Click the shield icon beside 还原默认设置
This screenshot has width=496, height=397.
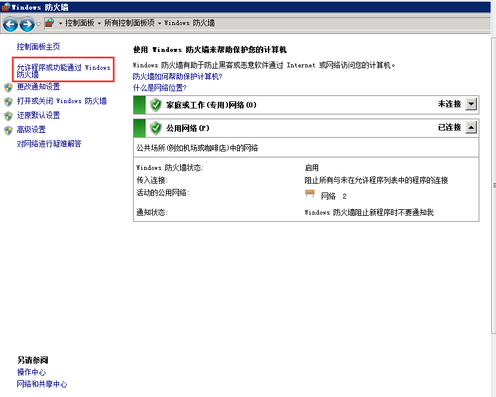pyautogui.click(x=8, y=116)
